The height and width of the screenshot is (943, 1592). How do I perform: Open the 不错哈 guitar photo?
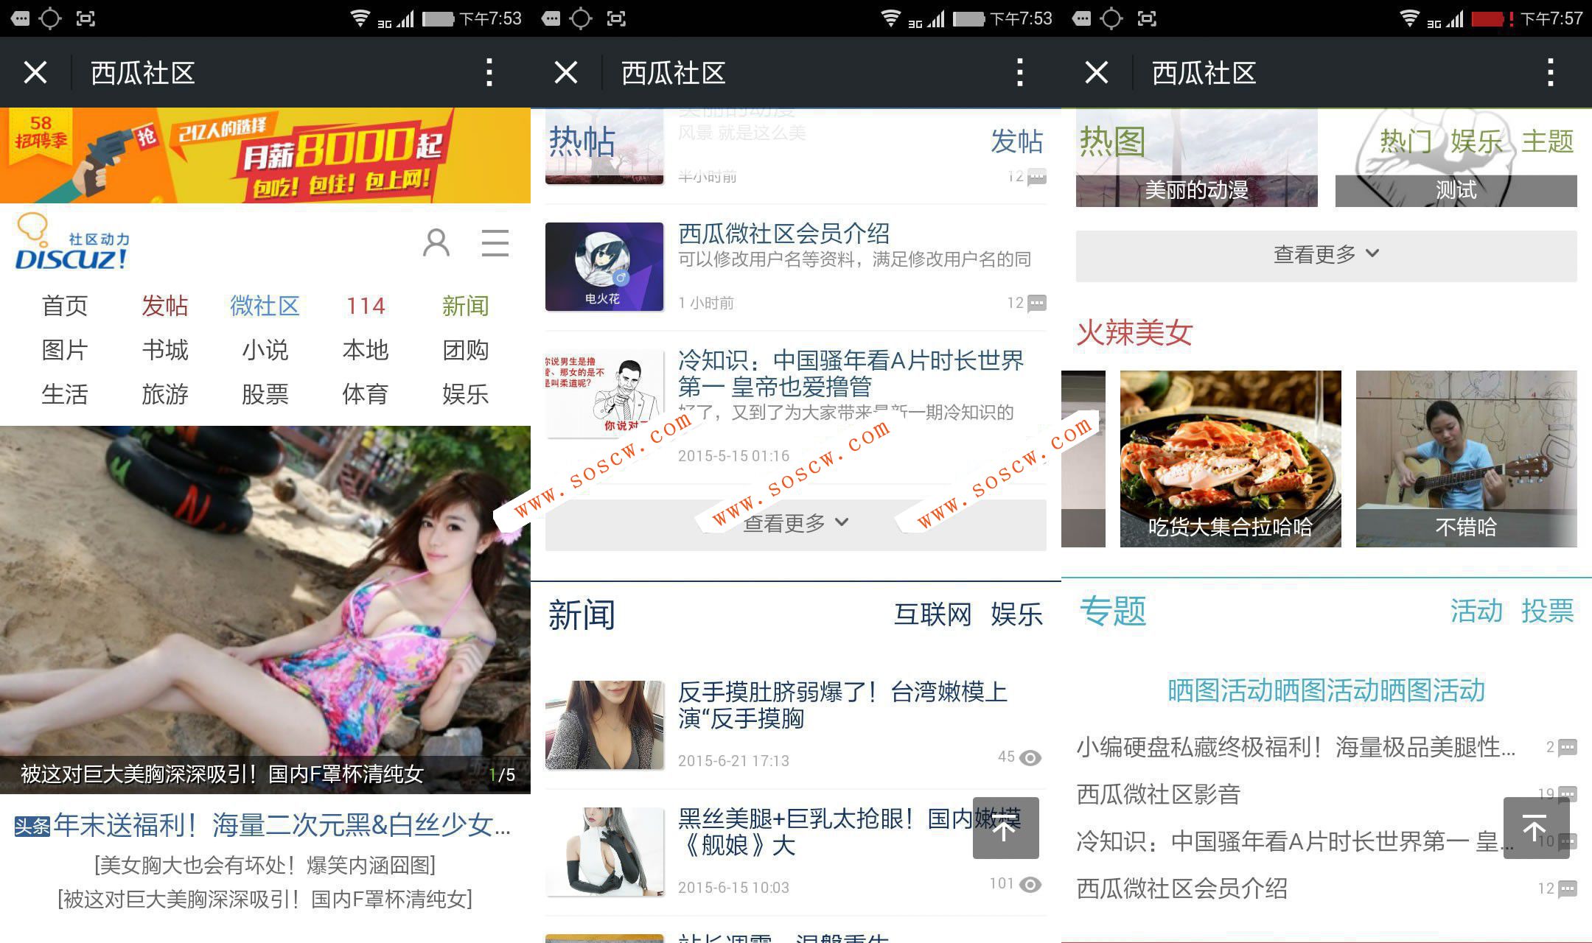[x=1467, y=459]
